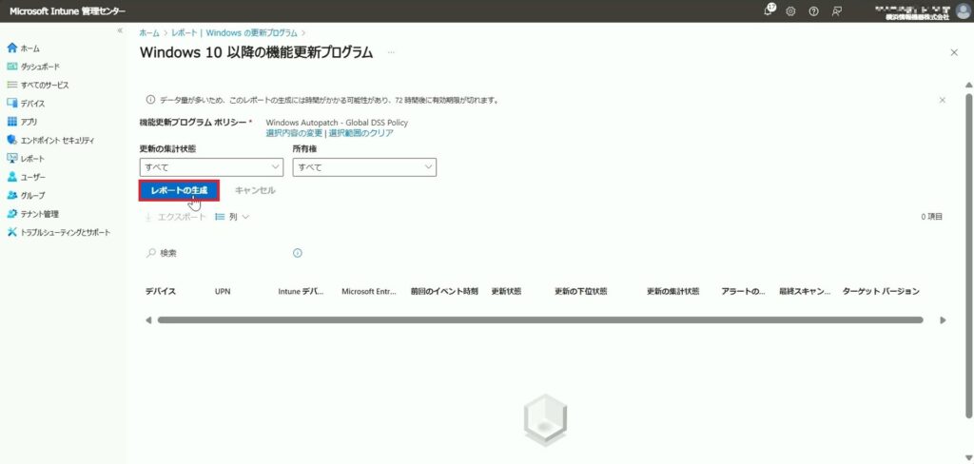Click the キャンセル button
The image size is (974, 464).
coord(255,191)
